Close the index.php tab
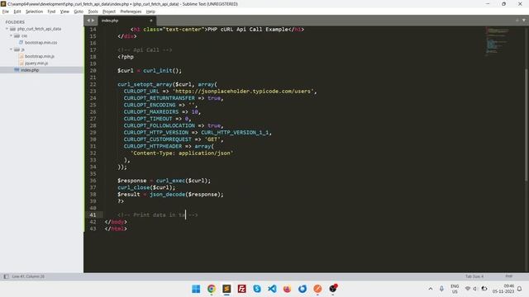Screen dimensions: 529x297 coord(150,21)
